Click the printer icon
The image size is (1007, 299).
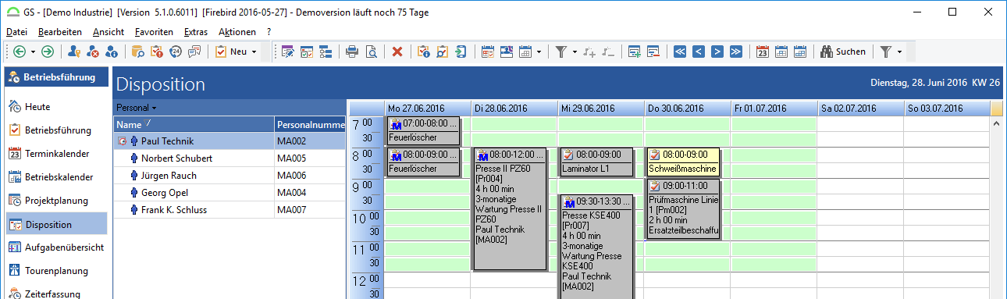352,52
